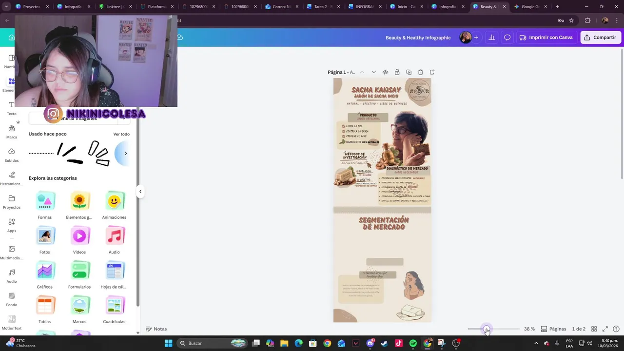Insert the black brush strokes element
Screen dimensions: 624x351
coord(70,153)
